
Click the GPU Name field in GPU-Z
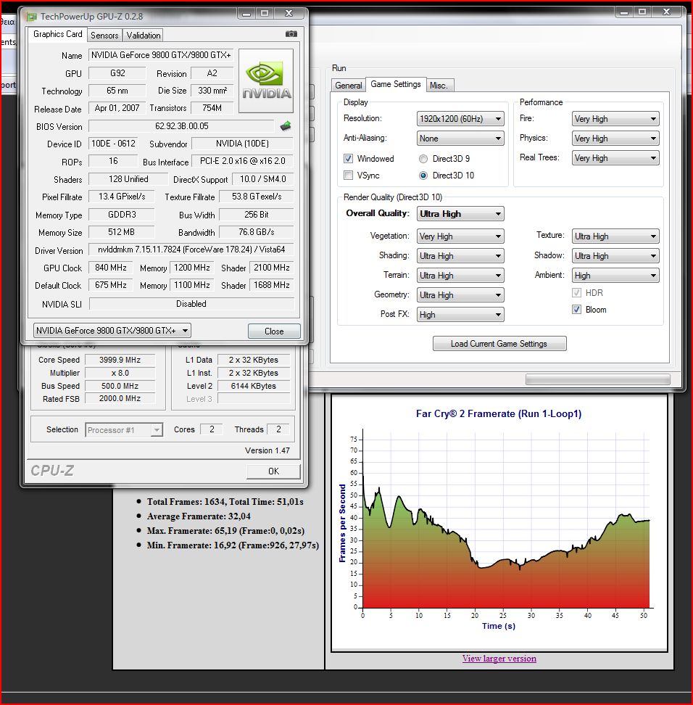tap(161, 55)
